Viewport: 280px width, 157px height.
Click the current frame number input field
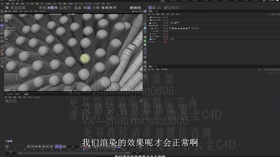73,147
